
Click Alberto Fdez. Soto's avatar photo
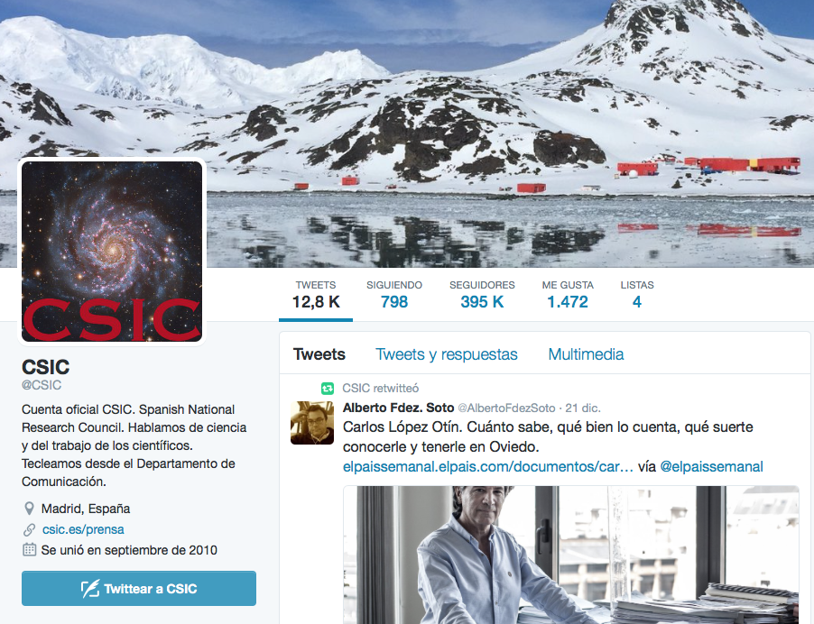(x=312, y=423)
